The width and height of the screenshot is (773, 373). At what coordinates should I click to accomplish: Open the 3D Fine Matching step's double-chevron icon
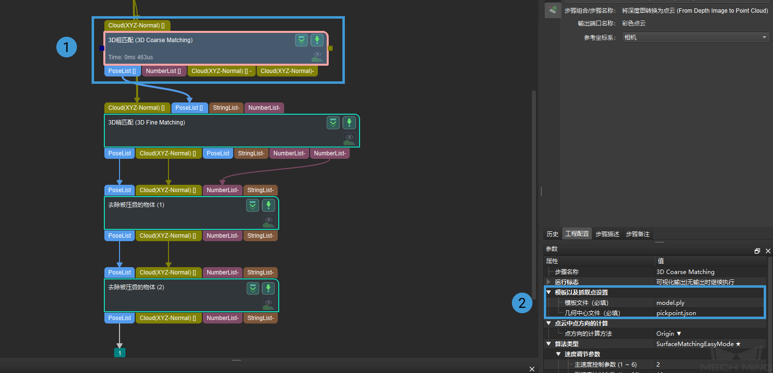point(333,123)
